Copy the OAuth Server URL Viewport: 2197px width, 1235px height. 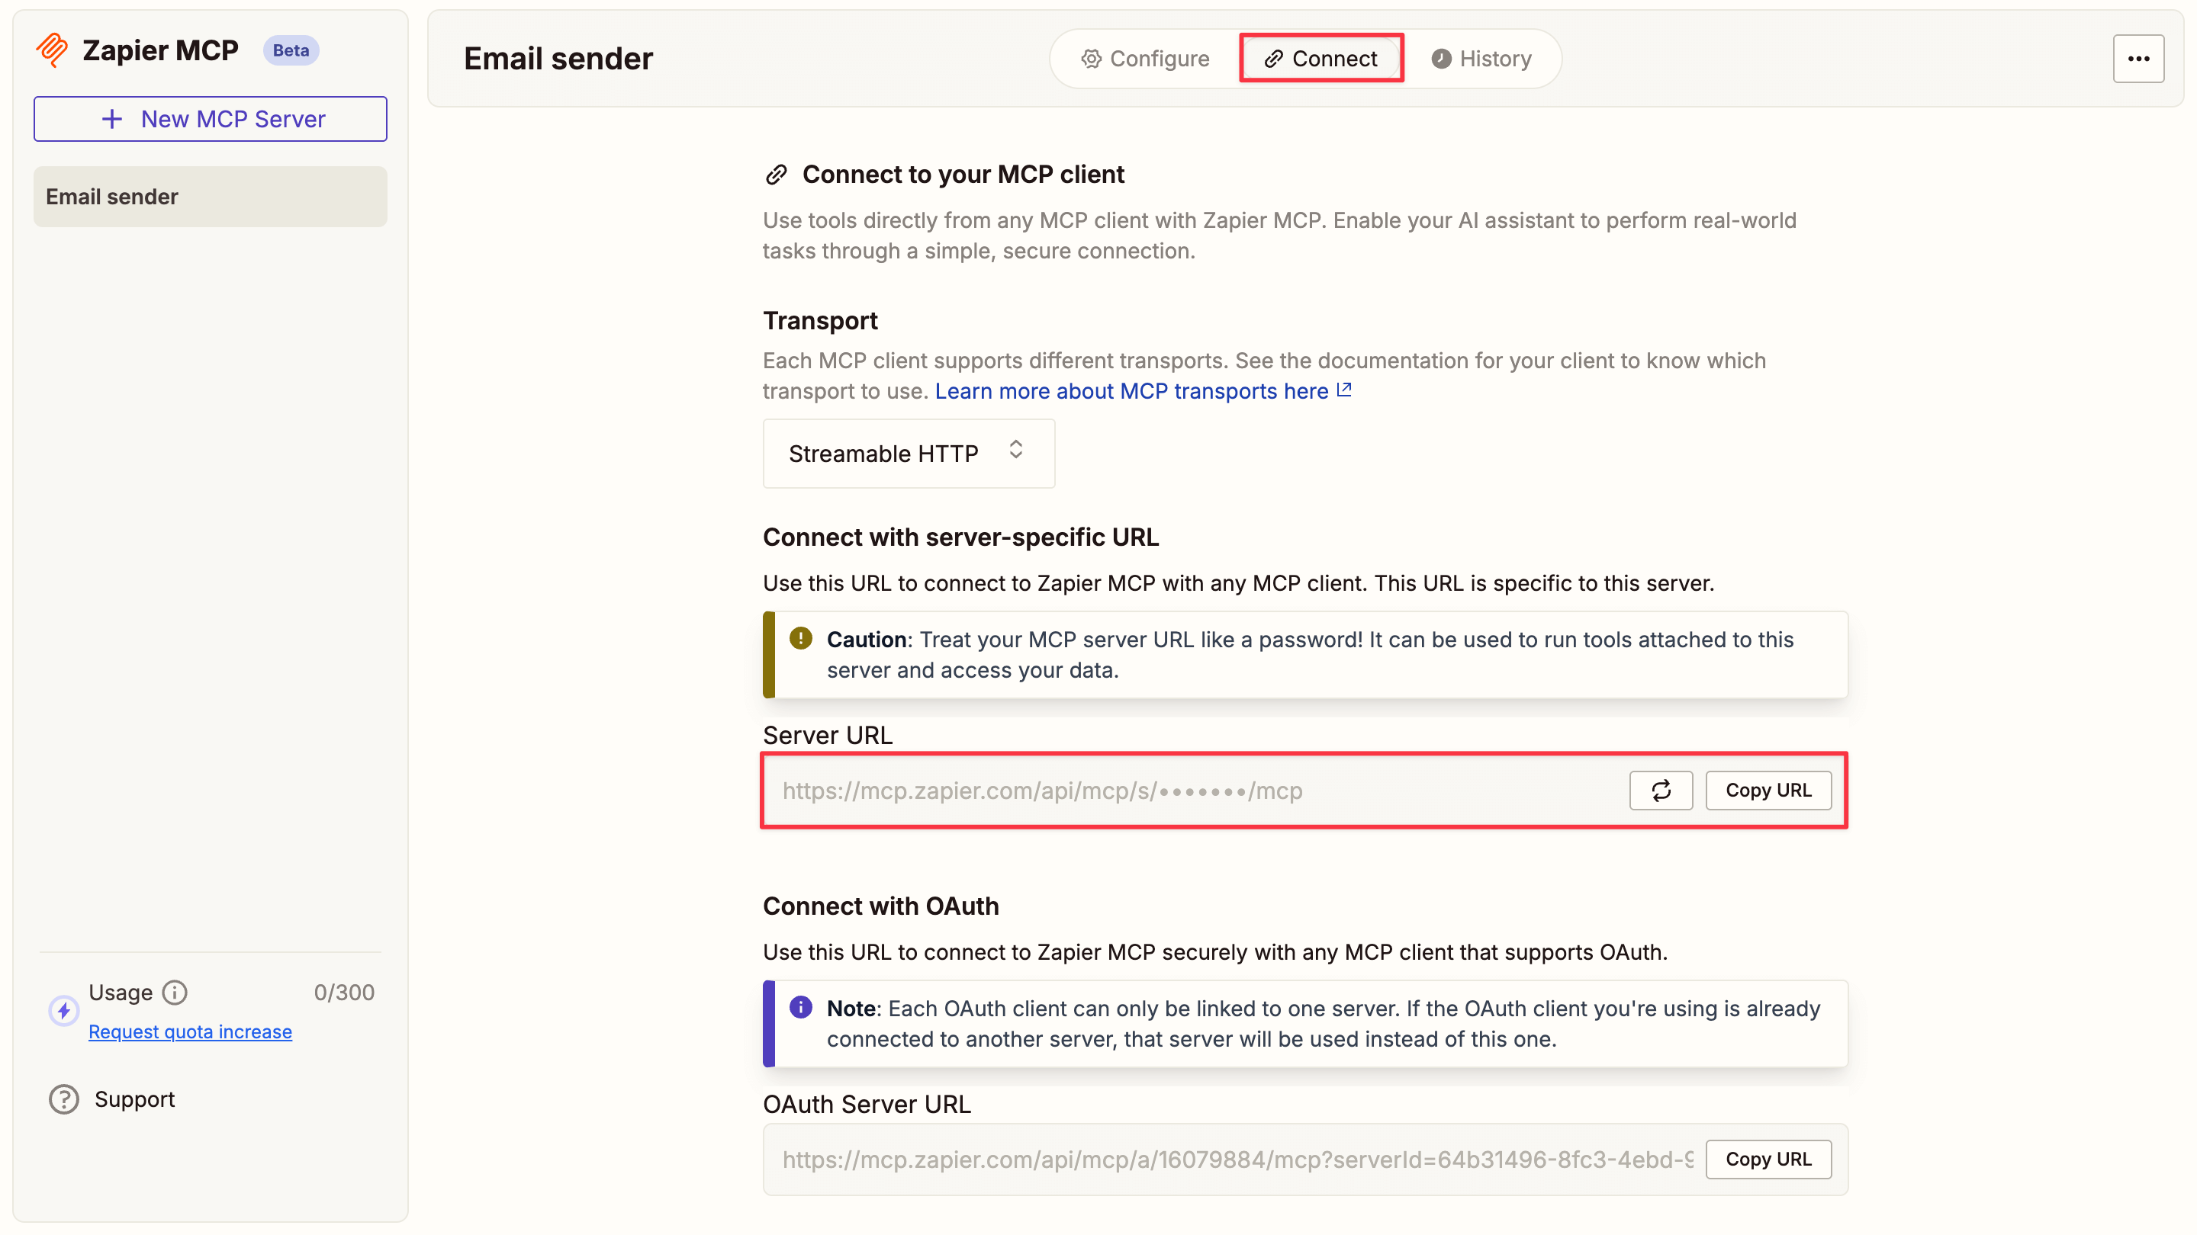1768,1158
